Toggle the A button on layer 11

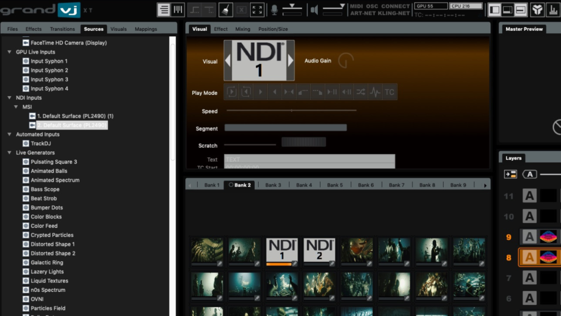529,196
